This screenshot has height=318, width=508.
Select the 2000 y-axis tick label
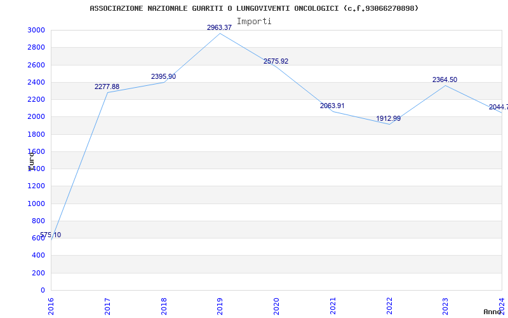(x=36, y=117)
